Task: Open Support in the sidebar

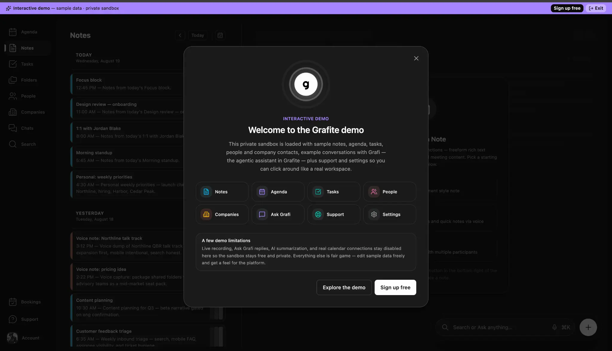Action: pos(27,319)
